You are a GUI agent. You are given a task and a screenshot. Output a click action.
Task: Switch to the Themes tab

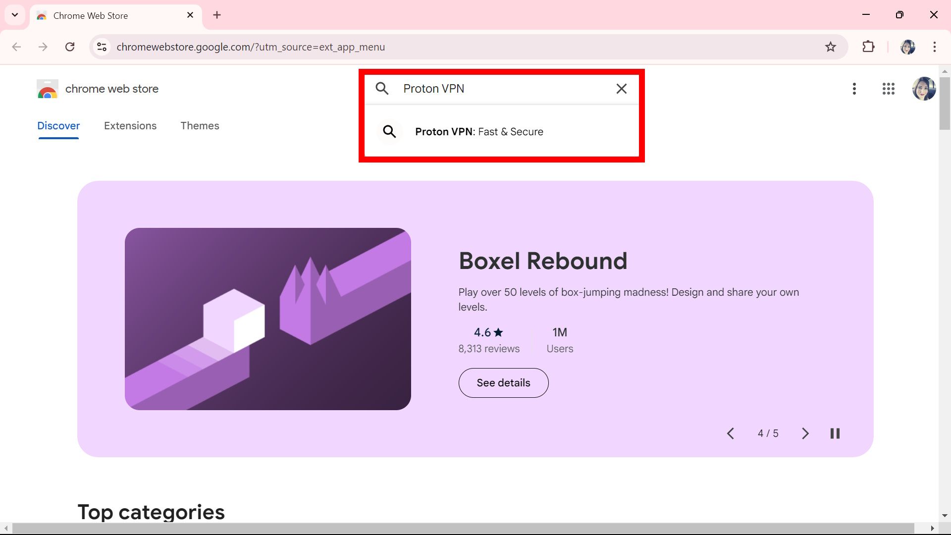pyautogui.click(x=200, y=125)
